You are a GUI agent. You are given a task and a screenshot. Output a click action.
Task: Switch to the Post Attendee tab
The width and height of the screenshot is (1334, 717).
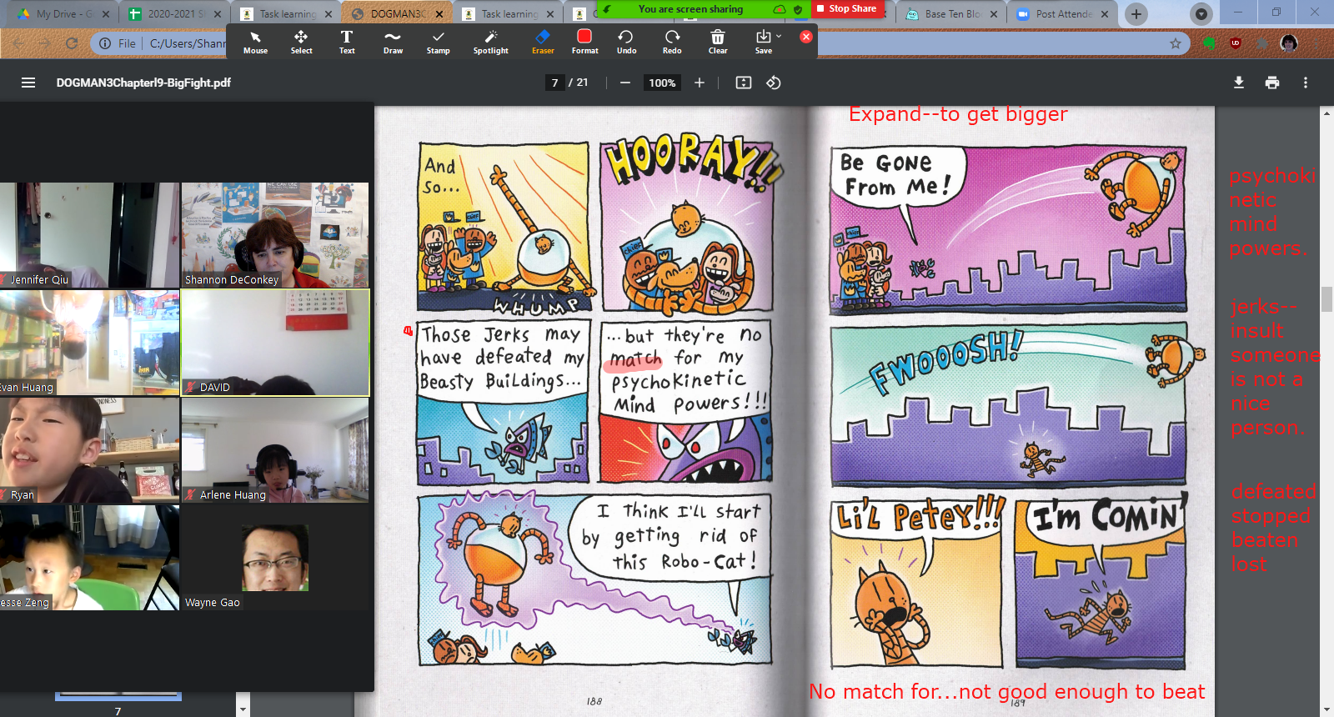click(1061, 14)
